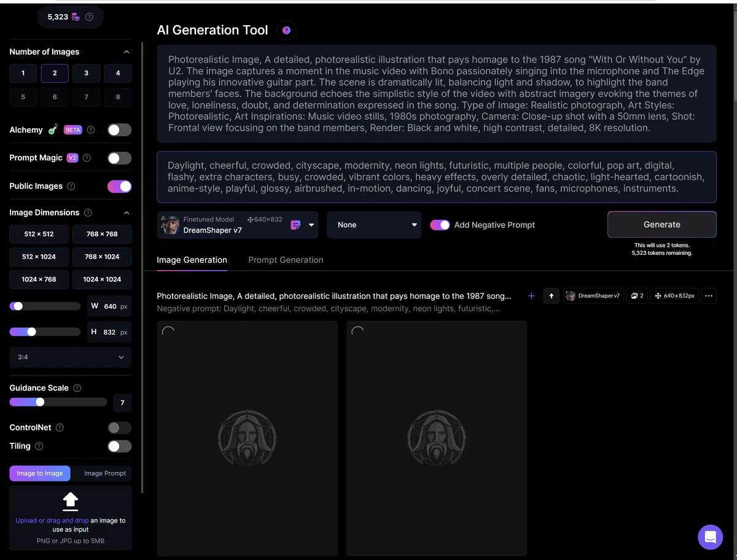Turn on Prompt Magic

(120, 158)
